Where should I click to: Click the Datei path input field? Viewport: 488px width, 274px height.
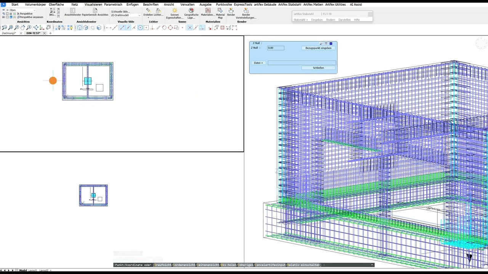[x=302, y=63]
